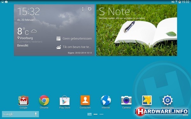
Task: Tap the 'do, 20 februari' date
Action: [26, 20]
